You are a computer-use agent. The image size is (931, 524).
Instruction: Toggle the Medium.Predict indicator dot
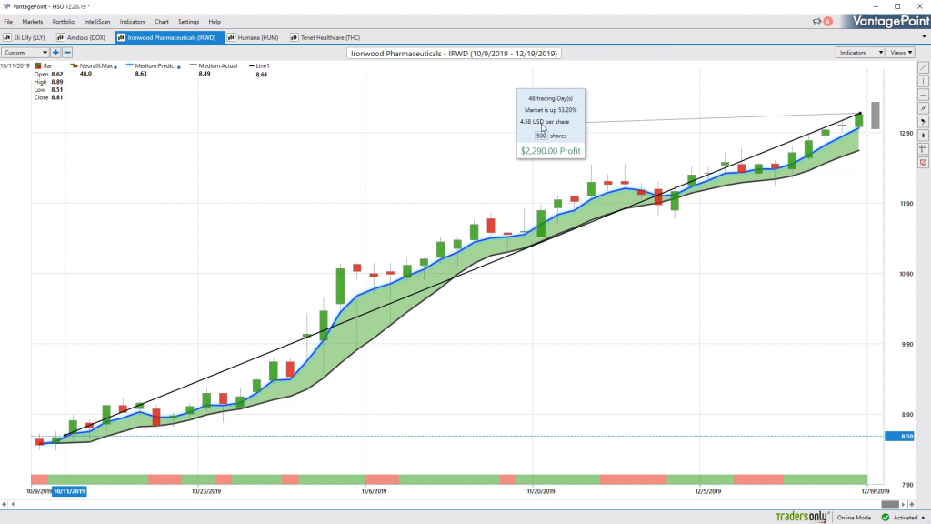click(x=179, y=67)
